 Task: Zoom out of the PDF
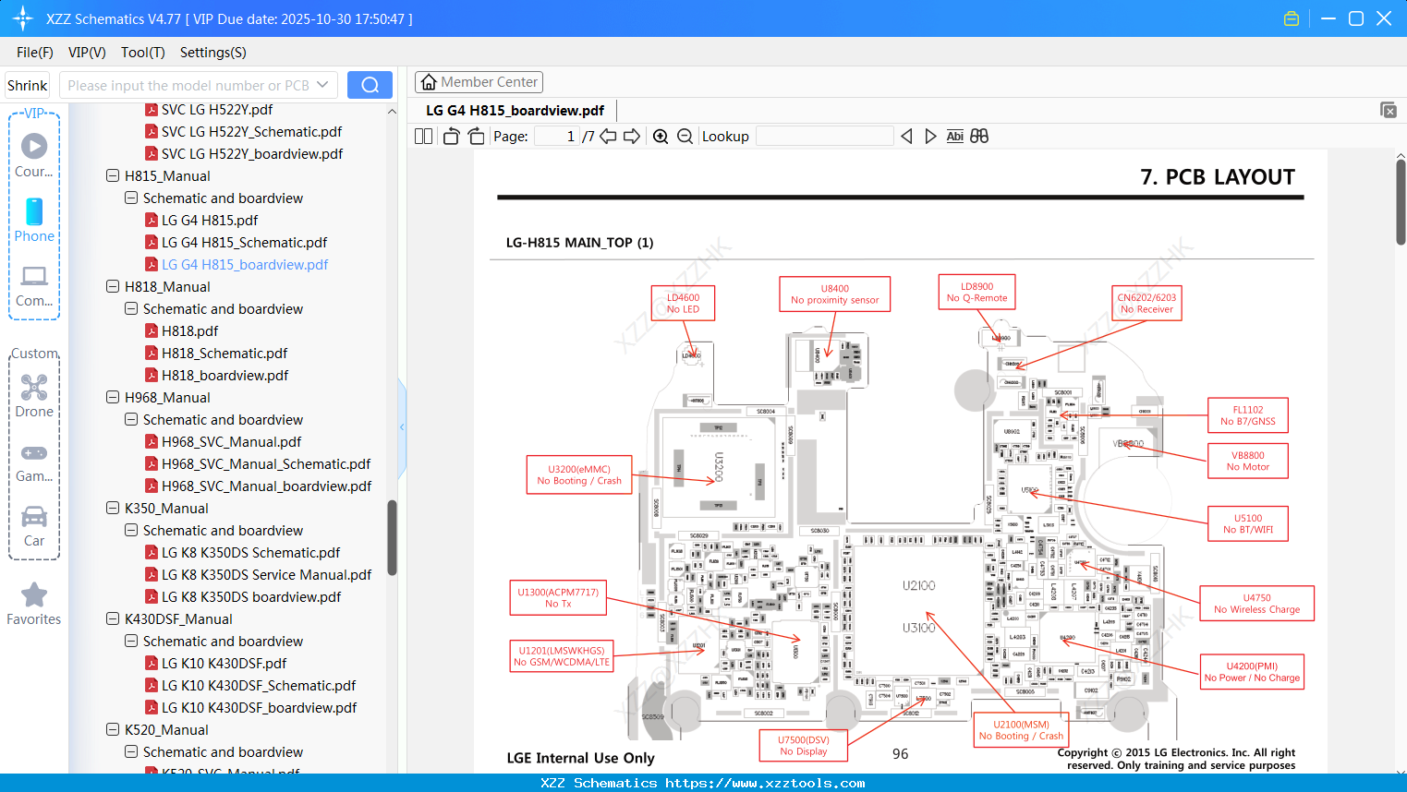[x=685, y=137]
